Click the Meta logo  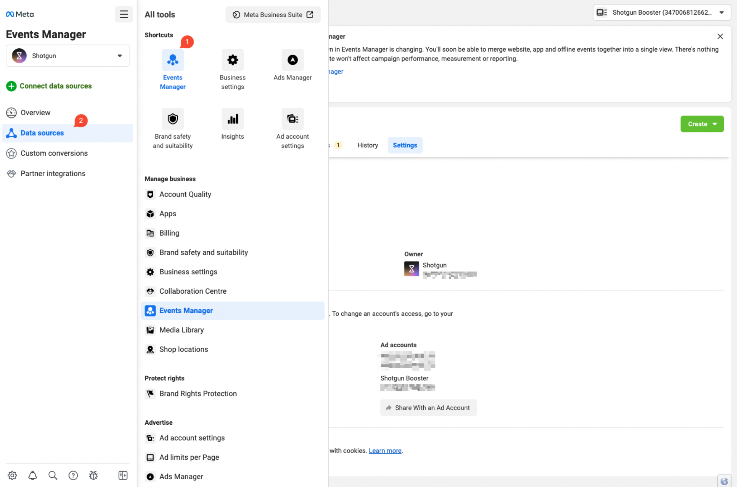click(x=20, y=14)
